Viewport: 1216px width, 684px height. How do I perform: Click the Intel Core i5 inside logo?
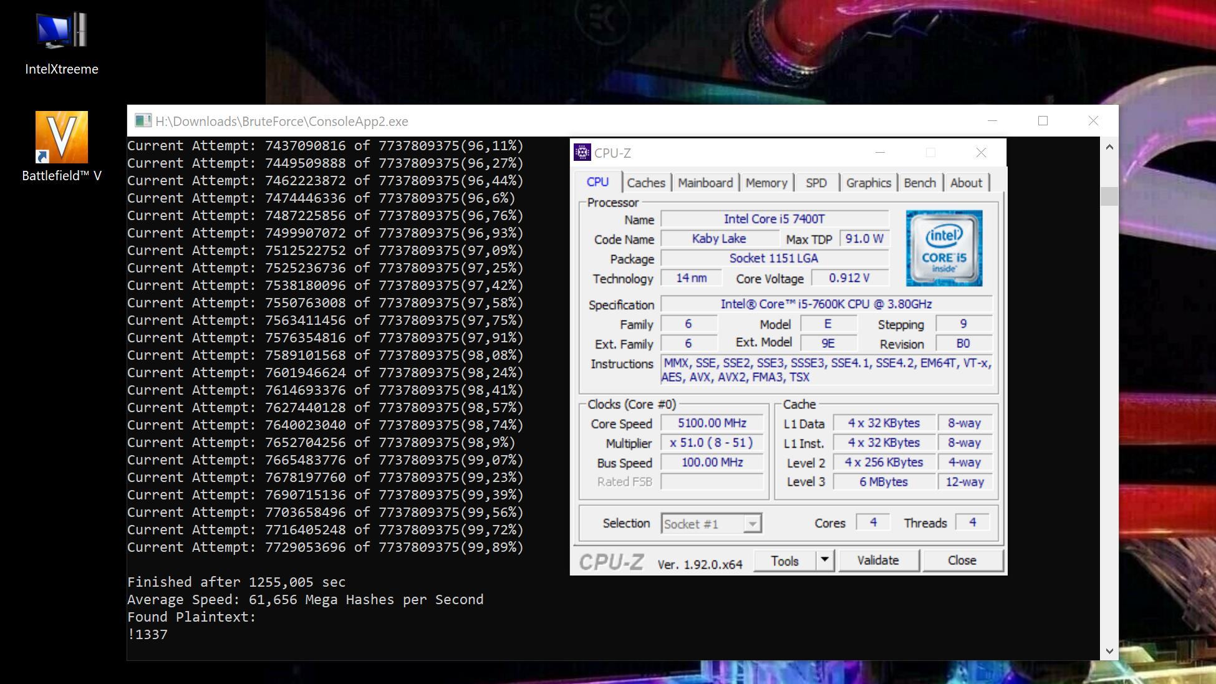click(943, 248)
